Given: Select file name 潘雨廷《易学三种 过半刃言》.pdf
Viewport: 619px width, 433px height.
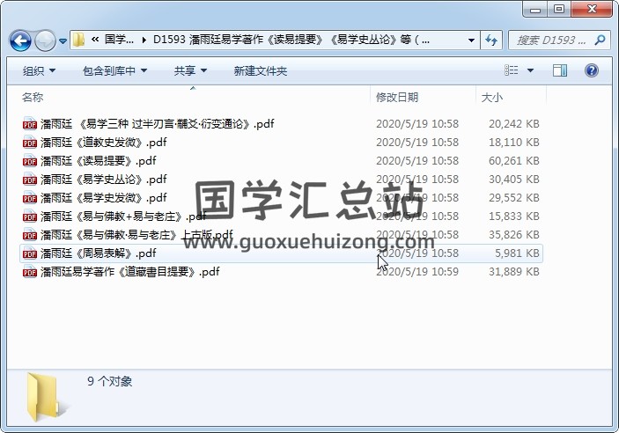Looking at the screenshot, I should tap(157, 124).
